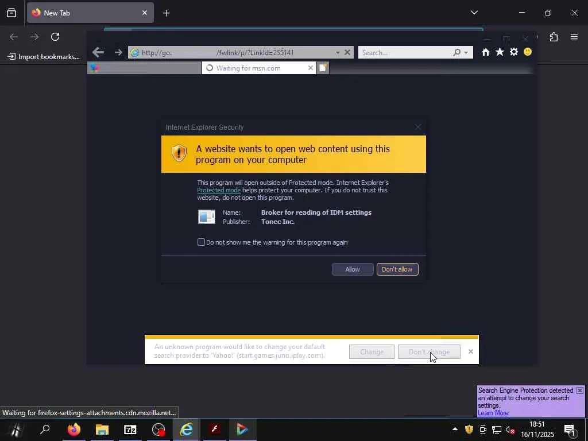
Task: Click IE search magnifier icon
Action: coord(457,52)
